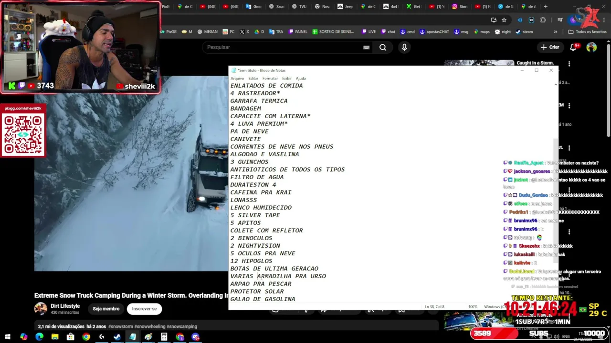
Task: Open Microsoft Edge from the taskbar
Action: coord(39,337)
